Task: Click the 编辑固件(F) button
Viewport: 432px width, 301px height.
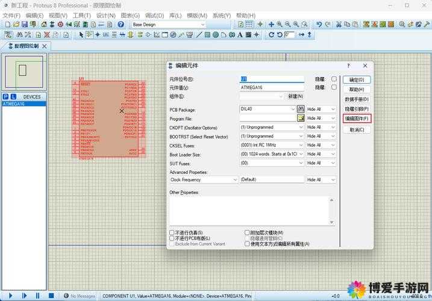Action: pos(357,119)
